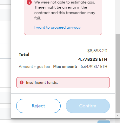Image resolution: width=120 pixels, height=123 pixels.
Task: Click the partially hidden blue button below popup
Action: click(104, 122)
